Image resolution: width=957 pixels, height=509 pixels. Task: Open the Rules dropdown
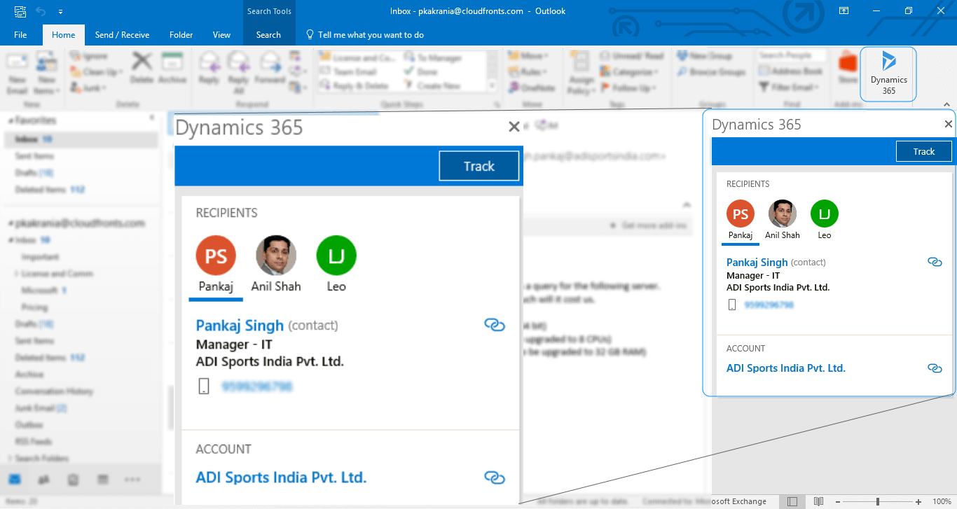(x=528, y=71)
